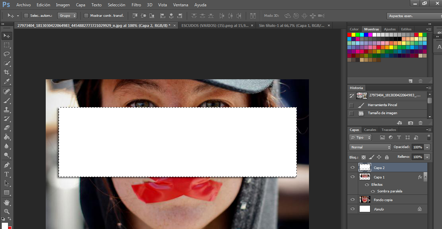
Task: Switch to the Canales tab
Action: point(370,130)
